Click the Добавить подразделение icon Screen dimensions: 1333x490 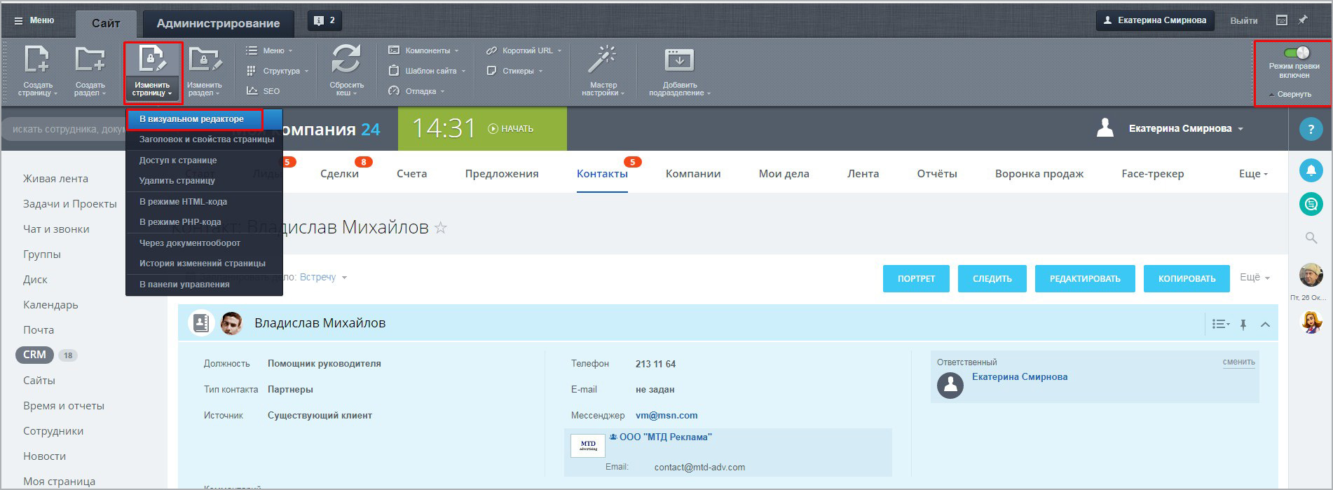678,60
